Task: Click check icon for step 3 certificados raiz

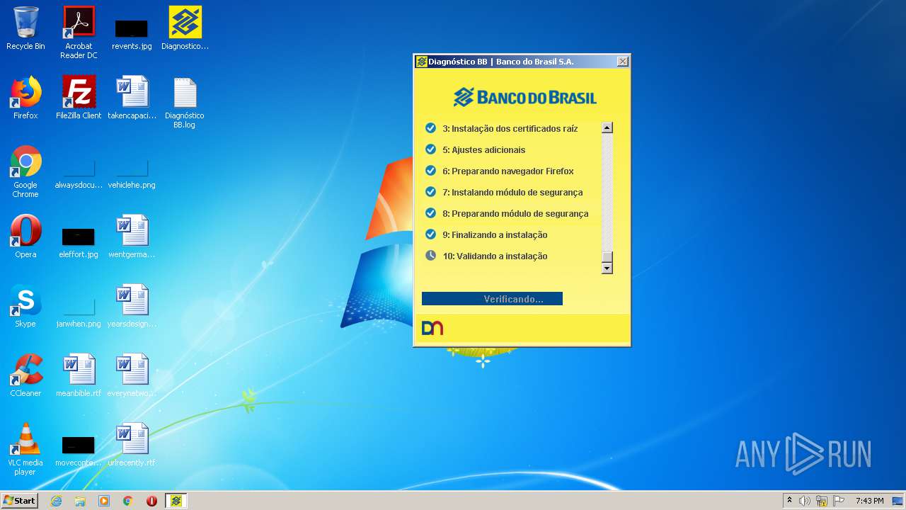Action: tap(430, 128)
